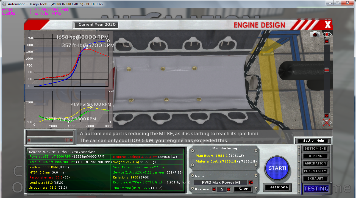
Task: Open the Bottom End tab
Action: pyautogui.click(x=315, y=148)
